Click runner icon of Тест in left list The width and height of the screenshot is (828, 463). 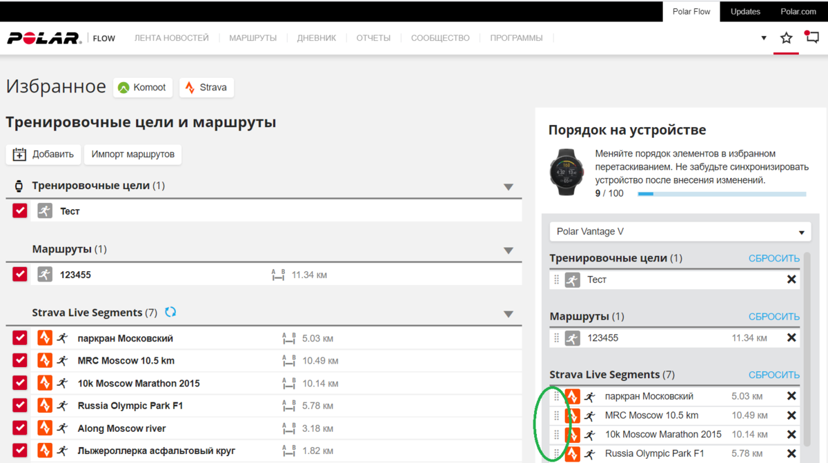pyautogui.click(x=45, y=211)
